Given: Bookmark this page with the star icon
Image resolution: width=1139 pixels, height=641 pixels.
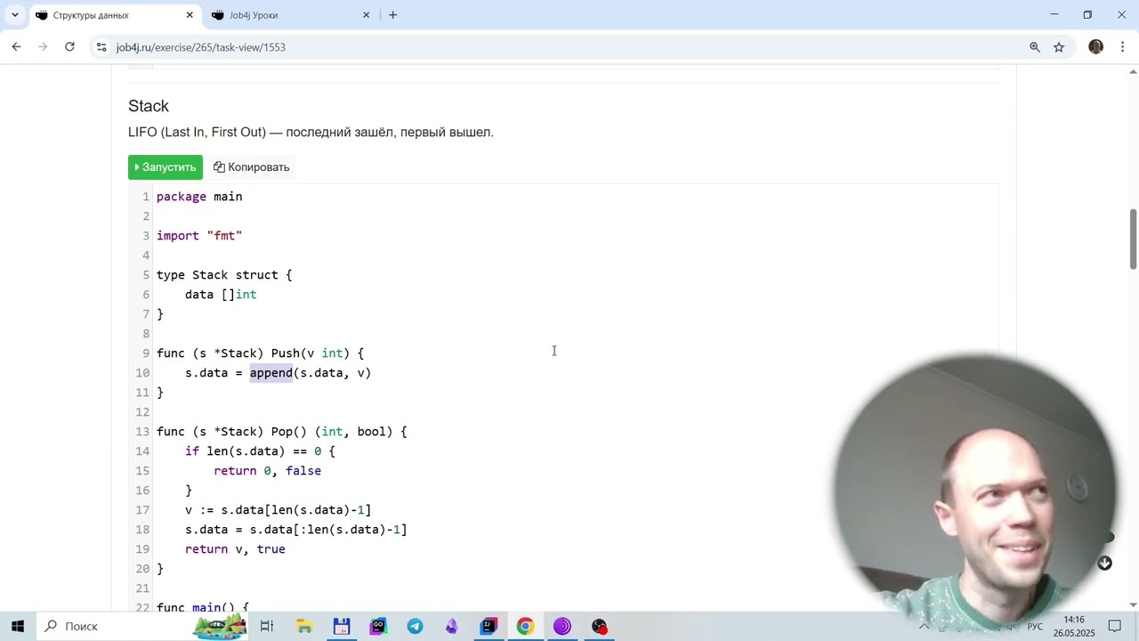Looking at the screenshot, I should click(1059, 47).
